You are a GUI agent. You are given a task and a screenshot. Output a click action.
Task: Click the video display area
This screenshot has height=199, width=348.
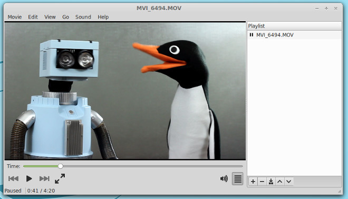tap(125, 91)
